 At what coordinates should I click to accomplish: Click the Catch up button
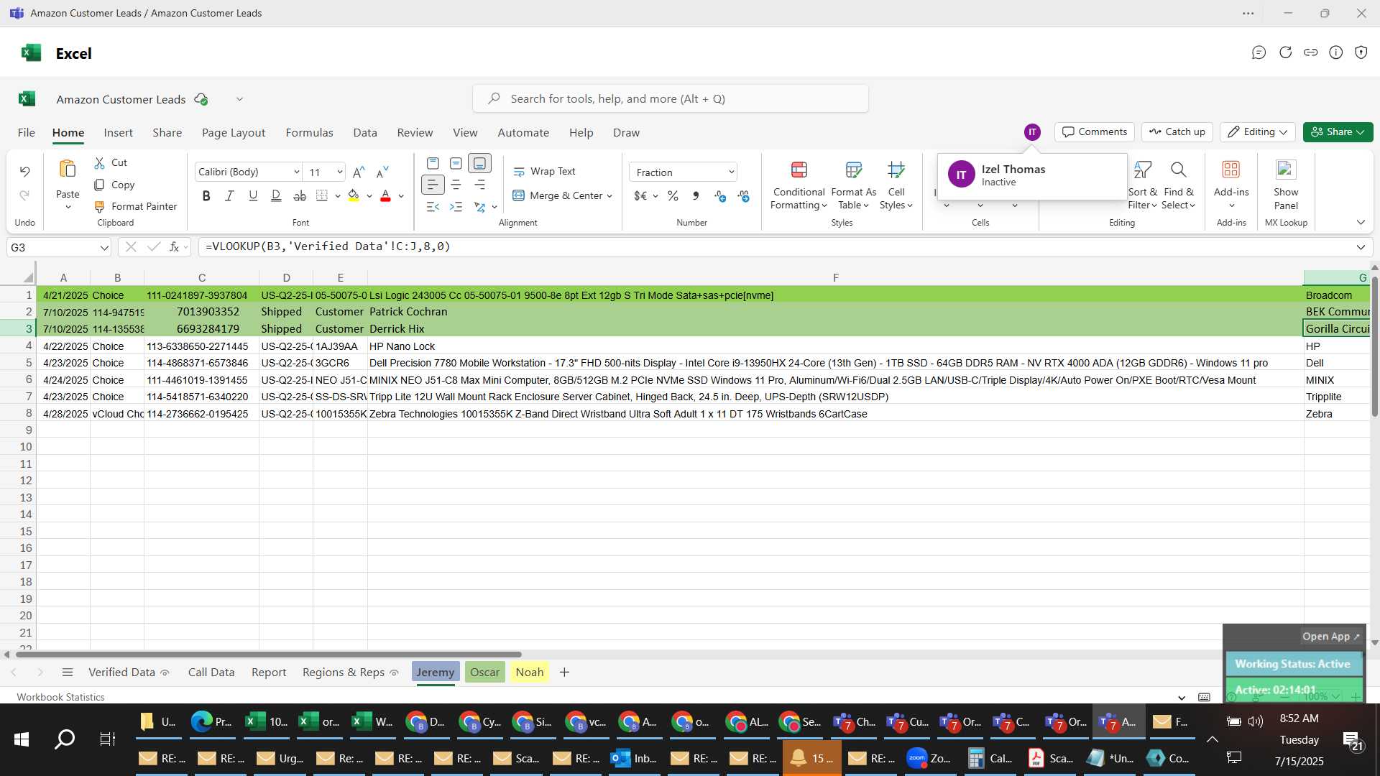(1177, 132)
